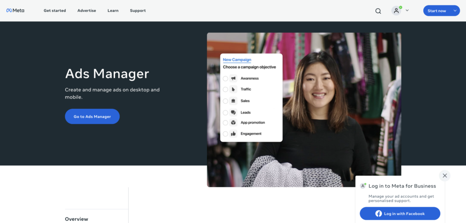This screenshot has height=223, width=466.
Task: Click the Meta logo
Action: (15, 10)
